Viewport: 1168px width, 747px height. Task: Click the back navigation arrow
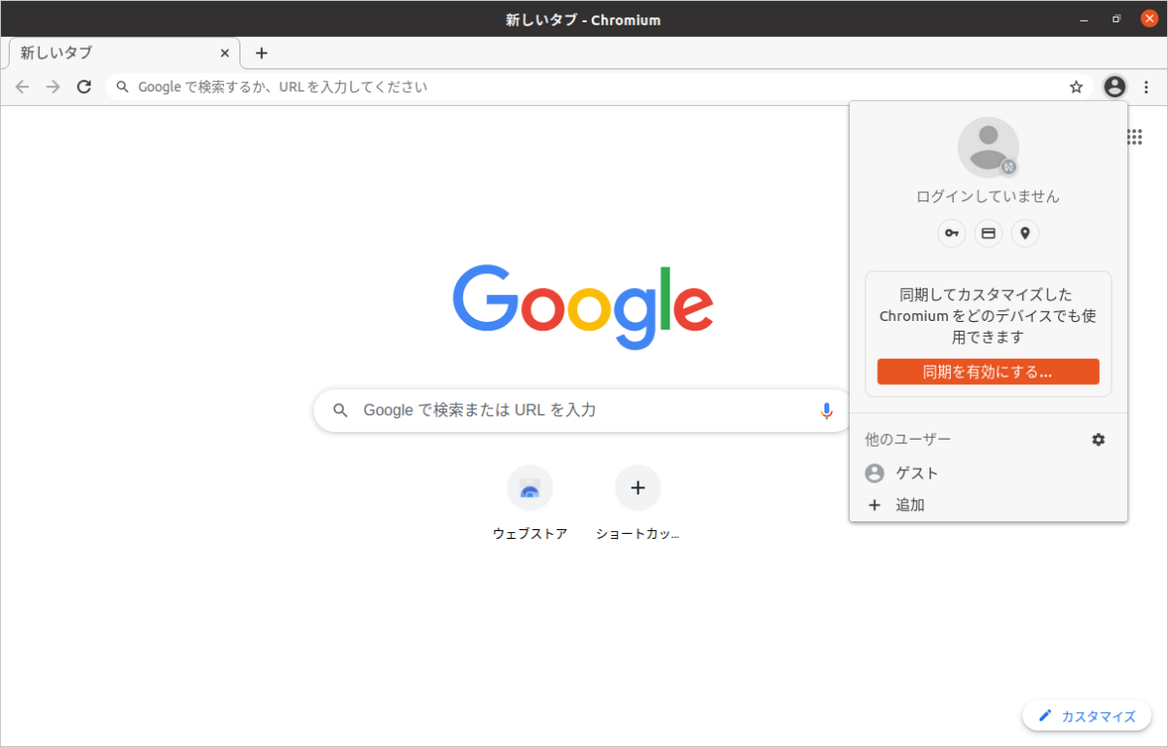click(22, 87)
